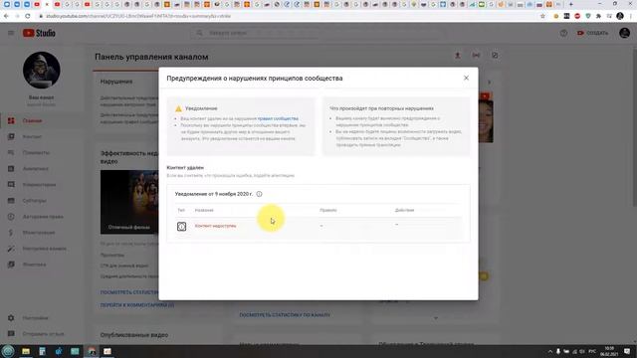The width and height of the screenshot is (637, 358).
Task: Click the 'Контент удален' section label
Action: coord(185,168)
